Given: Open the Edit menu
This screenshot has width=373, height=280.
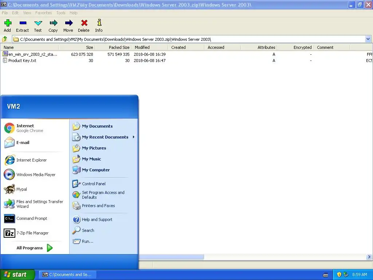Looking at the screenshot, I should (x=15, y=13).
